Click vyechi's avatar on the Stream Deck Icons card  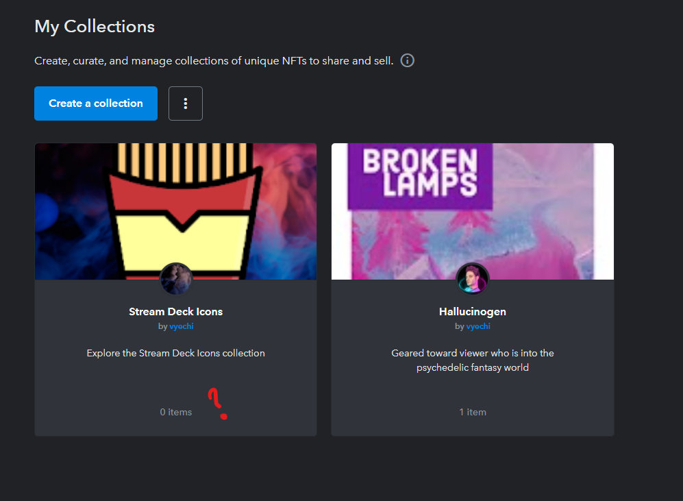pos(176,278)
